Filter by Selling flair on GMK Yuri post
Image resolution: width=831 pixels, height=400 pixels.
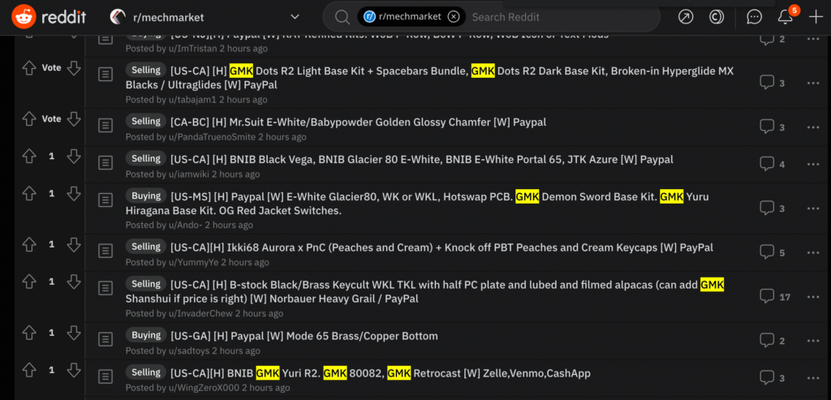(x=146, y=372)
